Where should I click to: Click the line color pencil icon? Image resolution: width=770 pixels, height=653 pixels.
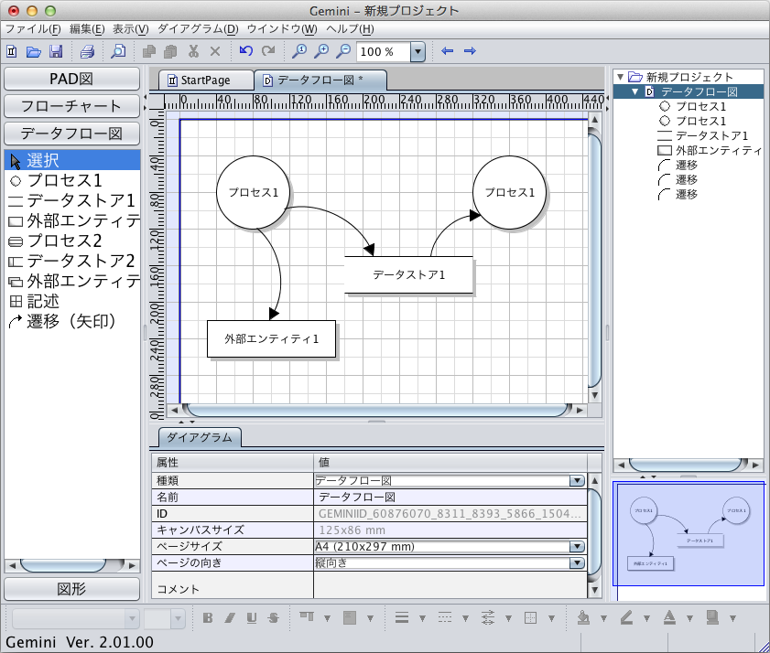[626, 617]
